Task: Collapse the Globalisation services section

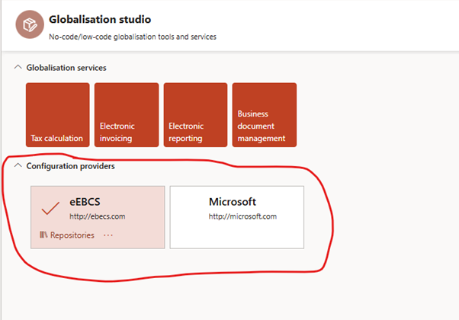Action: (18, 67)
